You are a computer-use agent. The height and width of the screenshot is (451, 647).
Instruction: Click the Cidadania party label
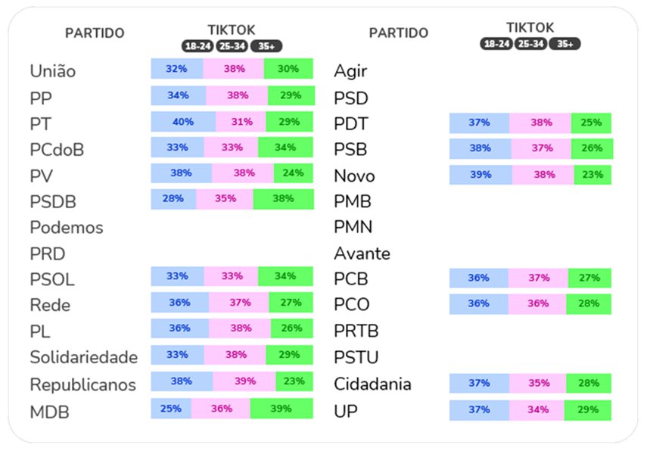point(372,384)
